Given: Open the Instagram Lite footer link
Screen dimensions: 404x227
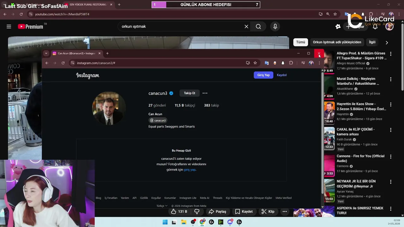Looking at the screenshot, I should pyautogui.click(x=188, y=198).
